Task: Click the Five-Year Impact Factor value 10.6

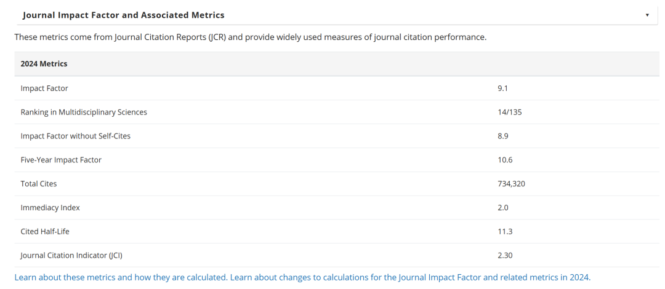Action: [x=505, y=160]
